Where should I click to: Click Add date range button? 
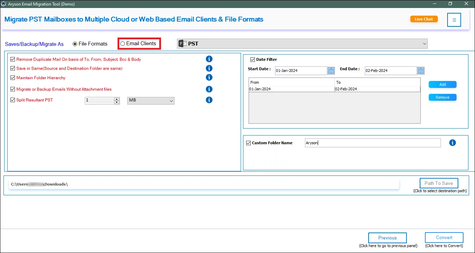[x=443, y=84]
